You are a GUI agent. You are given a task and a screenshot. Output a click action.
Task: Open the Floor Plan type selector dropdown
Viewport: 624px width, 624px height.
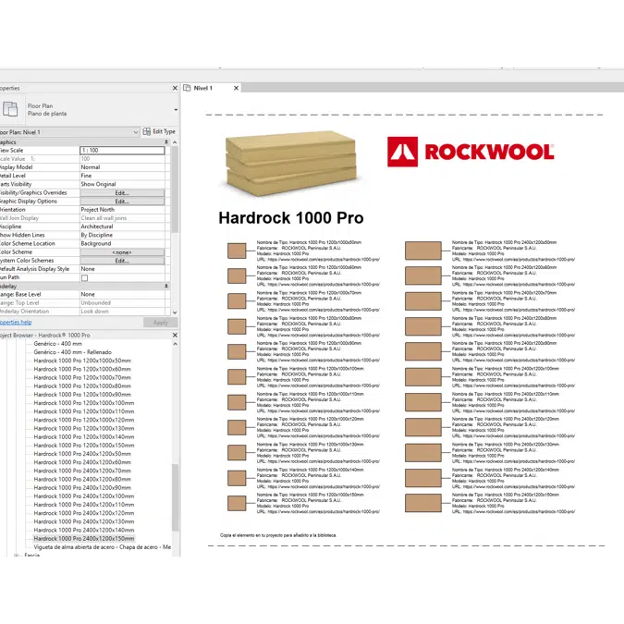(176, 109)
